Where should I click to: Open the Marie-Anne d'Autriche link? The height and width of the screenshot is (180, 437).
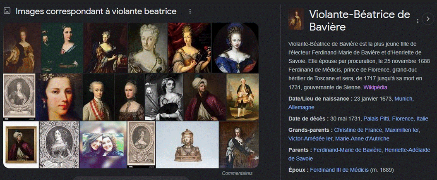[x=362, y=139]
